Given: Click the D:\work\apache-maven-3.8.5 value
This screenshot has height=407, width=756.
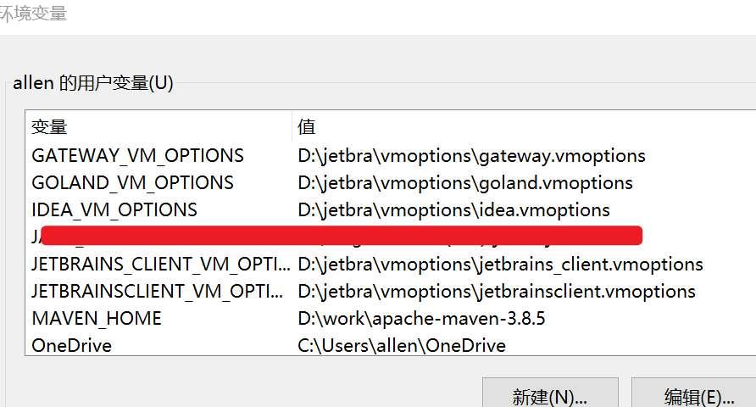Looking at the screenshot, I should pyautogui.click(x=421, y=318).
